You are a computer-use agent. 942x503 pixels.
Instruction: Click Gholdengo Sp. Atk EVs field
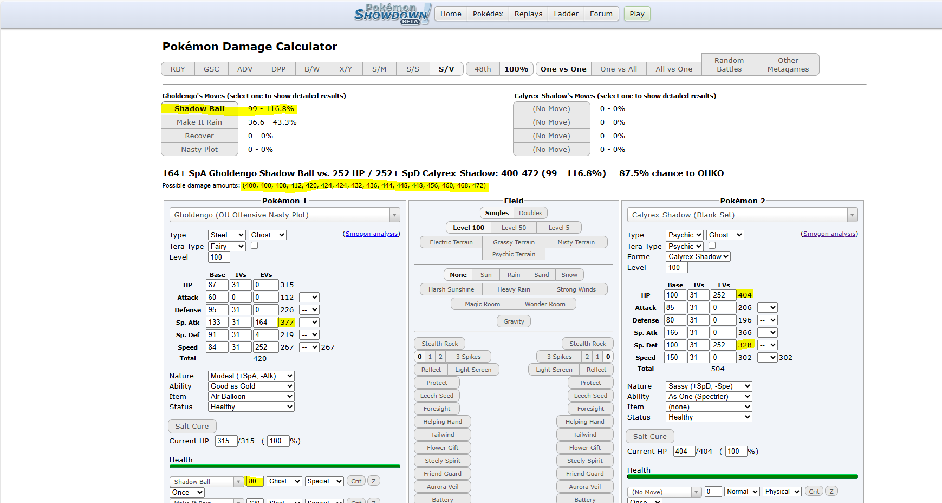point(265,322)
